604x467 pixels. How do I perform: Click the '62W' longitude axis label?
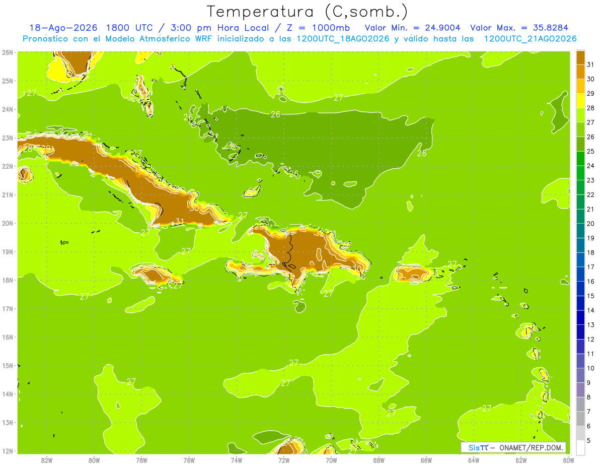pyautogui.click(x=521, y=460)
